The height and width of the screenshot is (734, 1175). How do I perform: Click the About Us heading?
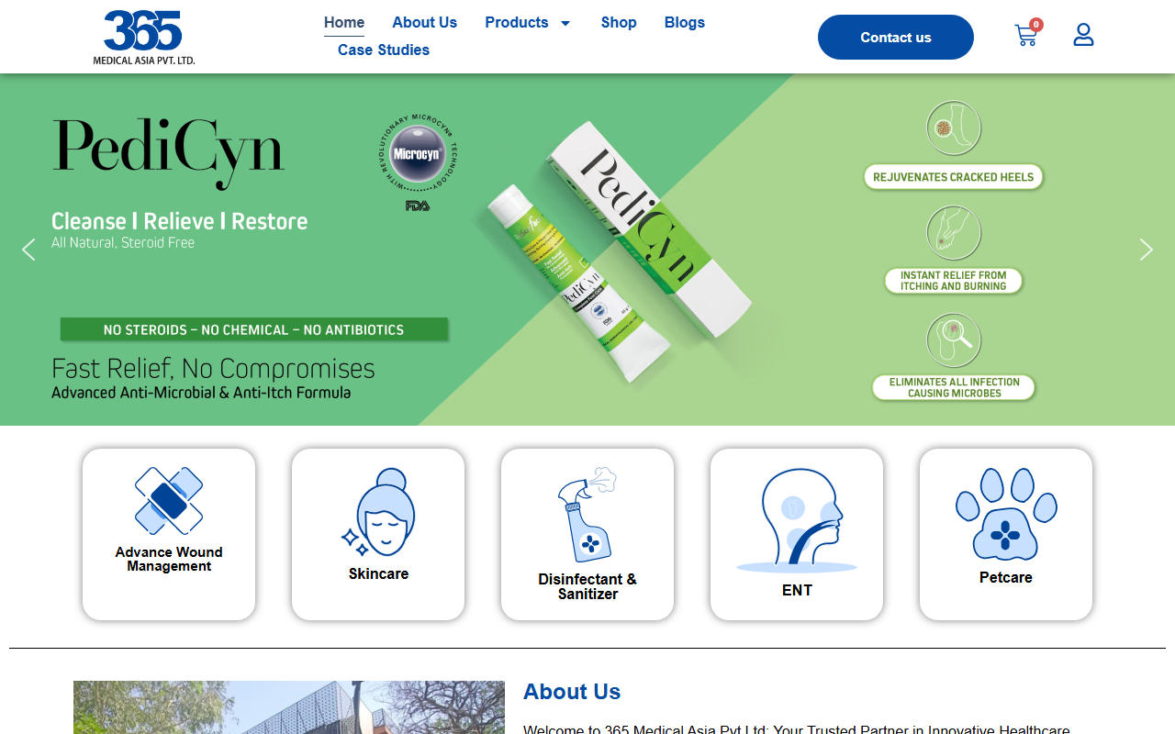pyautogui.click(x=572, y=692)
